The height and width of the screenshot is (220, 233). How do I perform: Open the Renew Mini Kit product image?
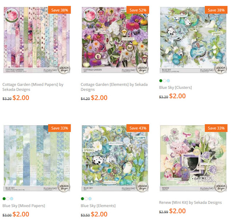(x=193, y=158)
